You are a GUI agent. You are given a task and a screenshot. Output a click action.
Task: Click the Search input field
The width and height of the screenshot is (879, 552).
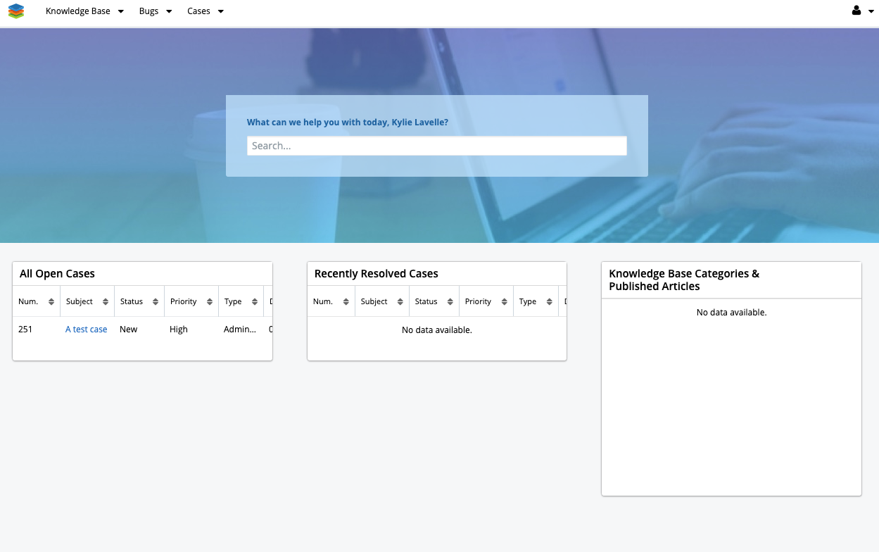pyautogui.click(x=436, y=146)
